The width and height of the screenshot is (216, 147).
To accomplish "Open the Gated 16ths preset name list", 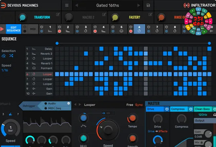I will pyautogui.click(x=107, y=5).
